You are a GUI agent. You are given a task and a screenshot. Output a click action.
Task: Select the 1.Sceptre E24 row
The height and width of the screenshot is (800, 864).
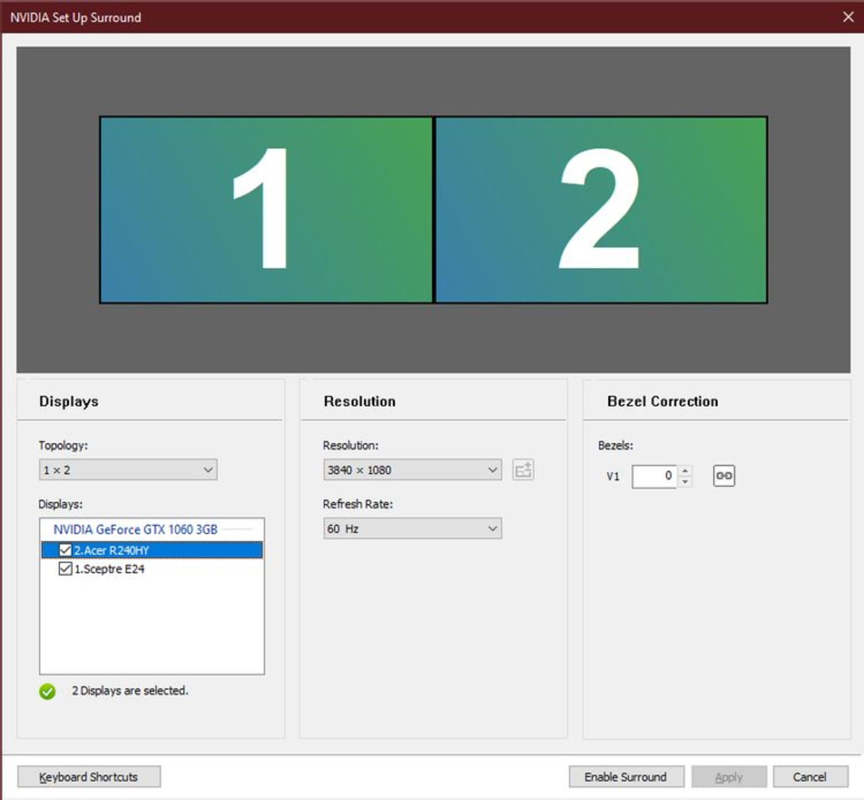(x=152, y=569)
